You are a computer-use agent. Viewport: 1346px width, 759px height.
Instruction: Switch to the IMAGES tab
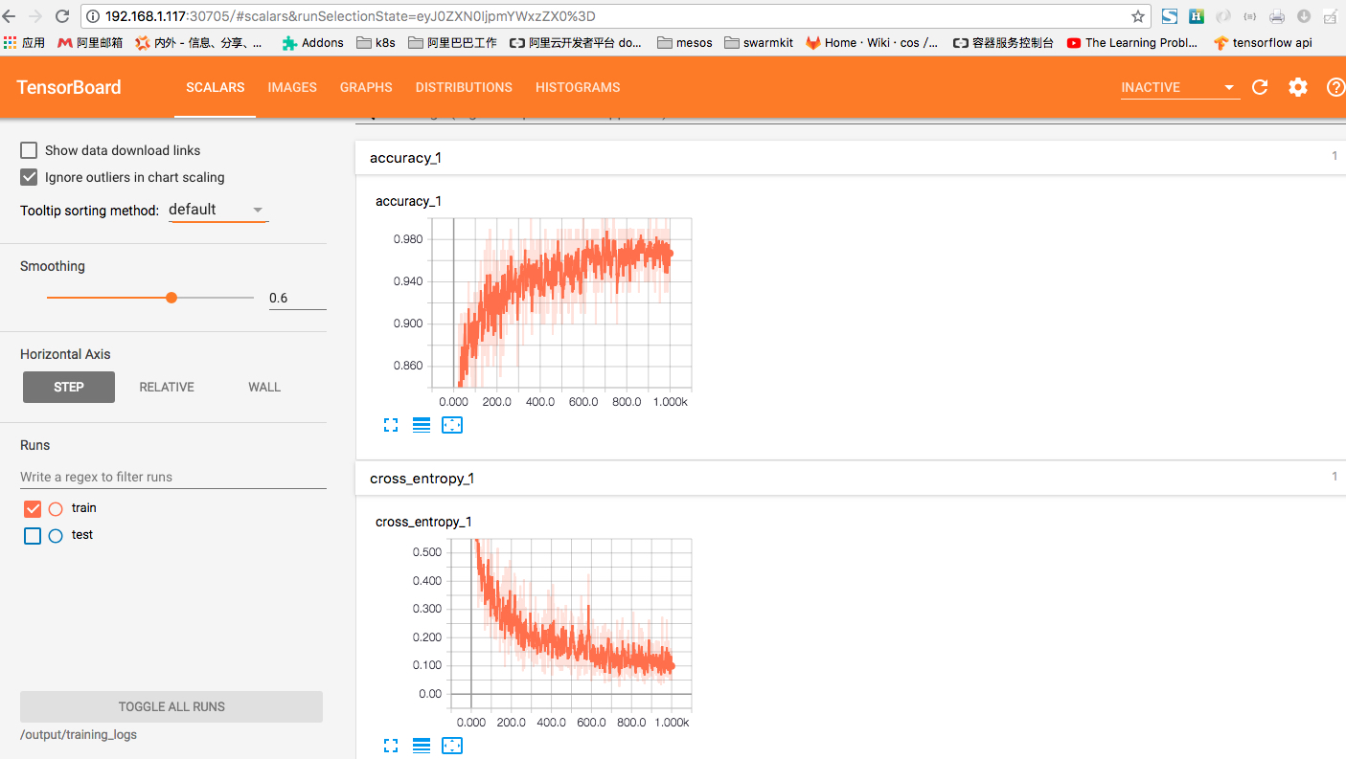coord(292,87)
